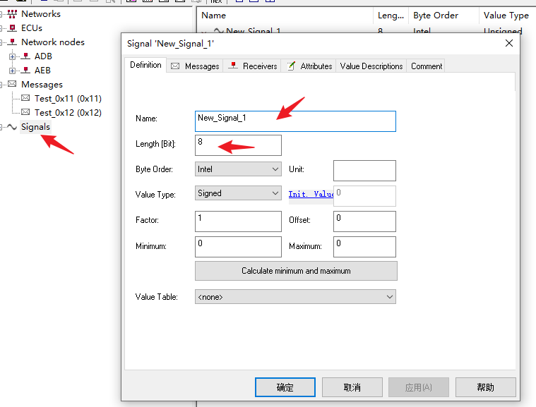
Task: Select Signals in the tree
Action: (35, 127)
